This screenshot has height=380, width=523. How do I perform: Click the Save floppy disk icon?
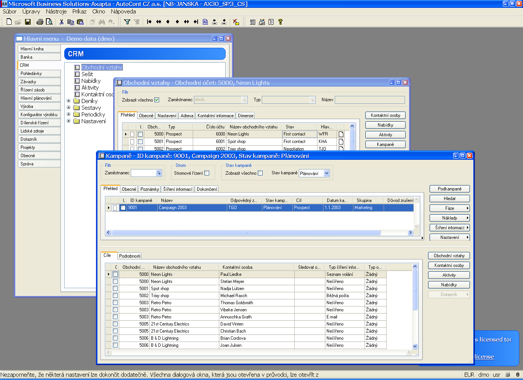pyautogui.click(x=28, y=22)
